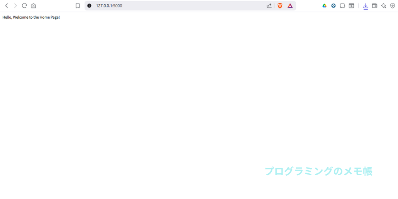Reload the page with the refresh icon
398x199 pixels.
[24, 5]
